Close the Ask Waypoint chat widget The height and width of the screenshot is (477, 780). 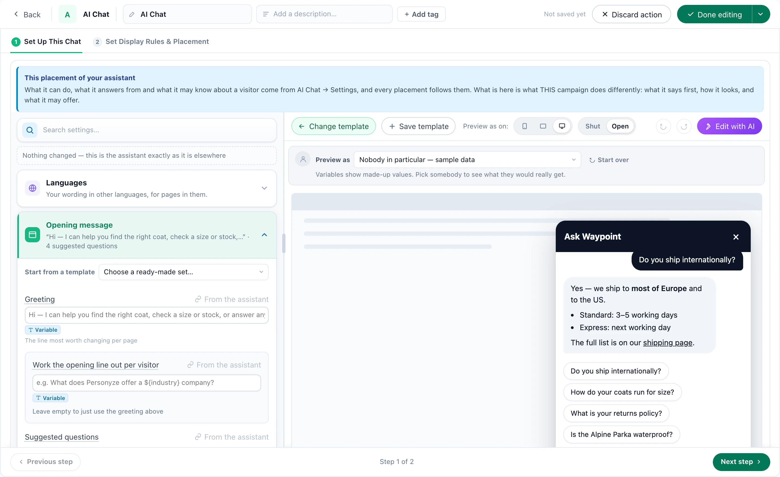[736, 237]
